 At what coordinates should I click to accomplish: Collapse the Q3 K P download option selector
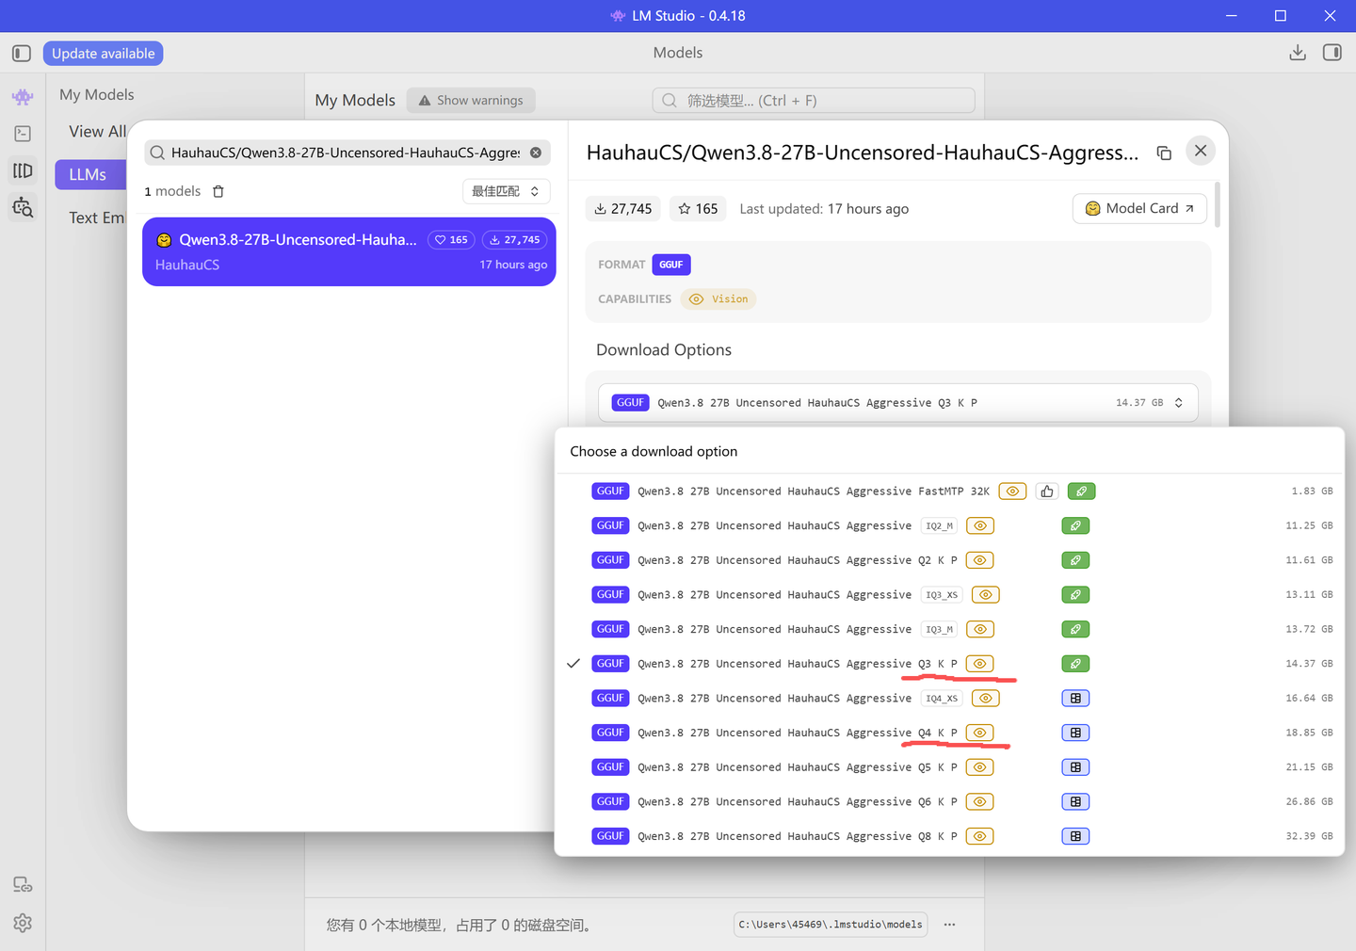click(x=897, y=403)
